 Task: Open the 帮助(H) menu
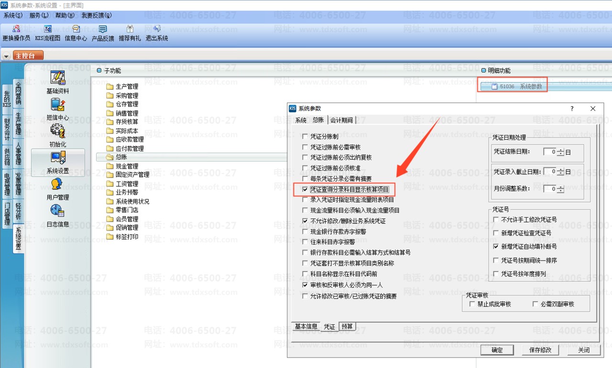coord(65,16)
